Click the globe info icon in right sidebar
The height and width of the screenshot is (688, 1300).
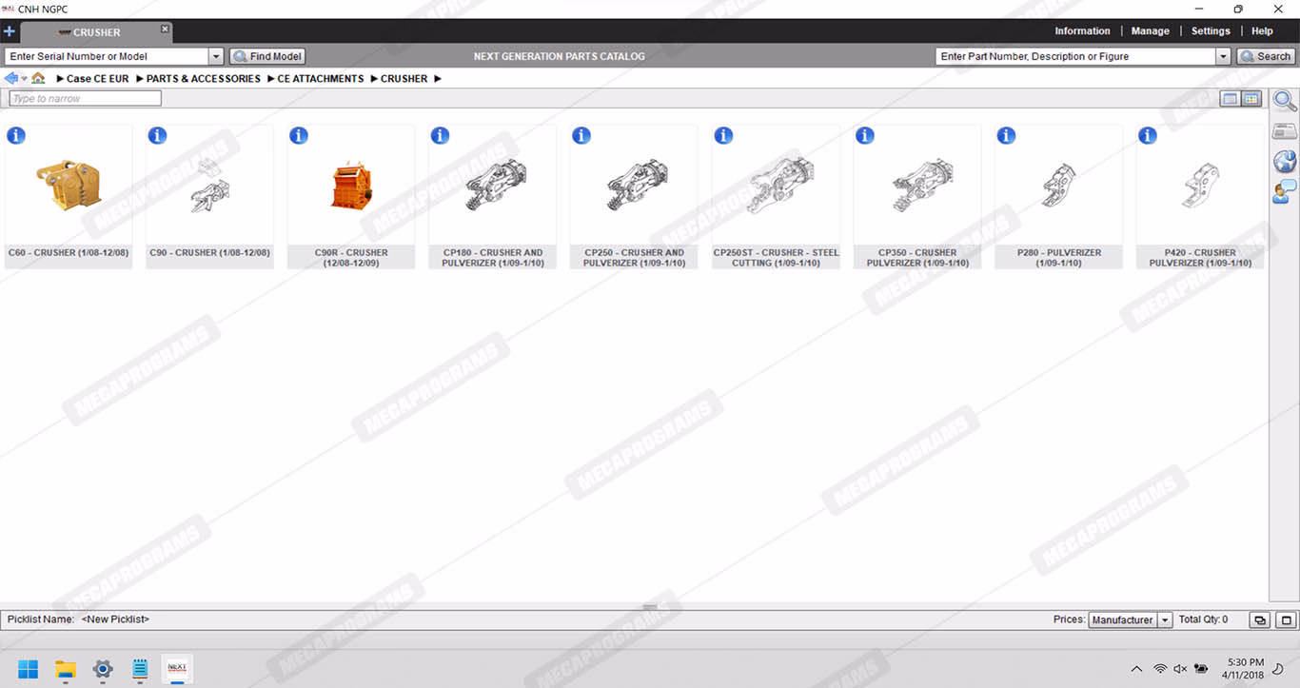click(1285, 161)
